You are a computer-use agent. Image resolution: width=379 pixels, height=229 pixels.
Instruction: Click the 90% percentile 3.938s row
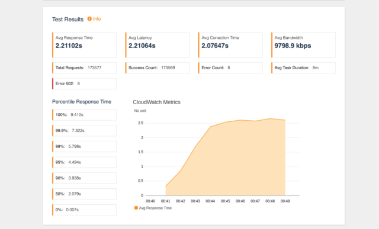point(84,178)
